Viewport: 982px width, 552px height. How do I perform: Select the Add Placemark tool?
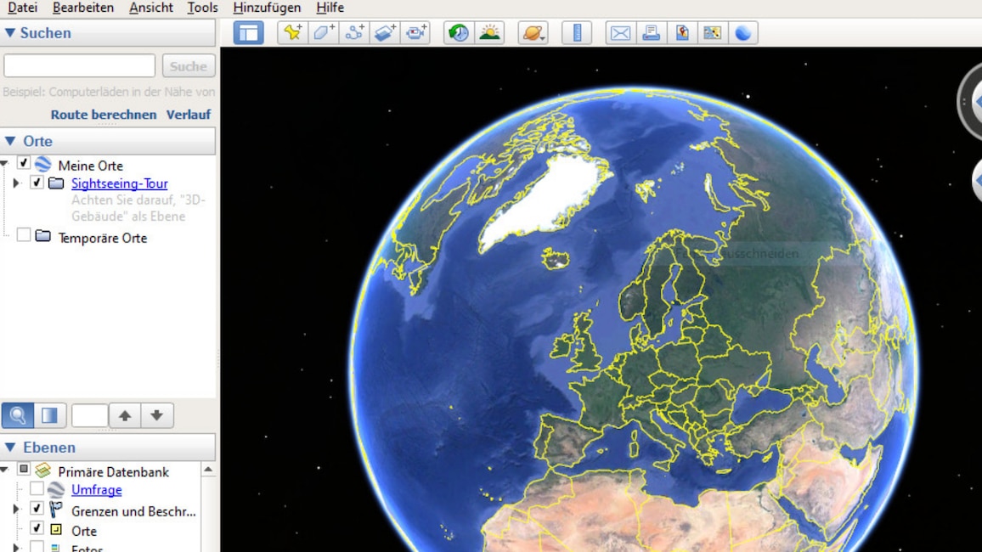292,32
